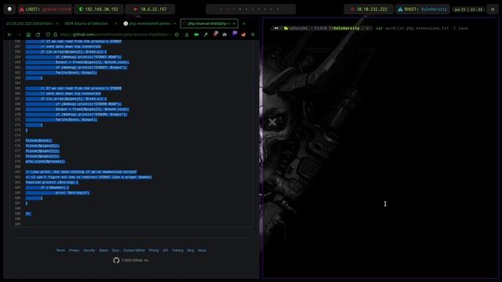Image resolution: width=502 pixels, height=282 pixels.
Task: Click the Blog footer link
Action: pos(191,251)
